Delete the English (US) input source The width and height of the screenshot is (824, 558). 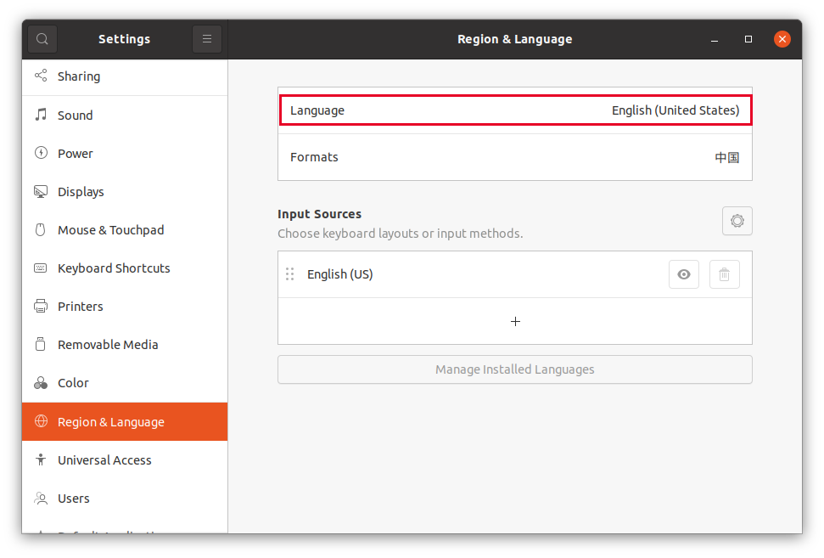click(724, 273)
